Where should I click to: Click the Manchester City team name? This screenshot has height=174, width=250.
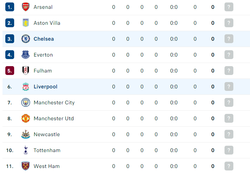click(x=54, y=103)
